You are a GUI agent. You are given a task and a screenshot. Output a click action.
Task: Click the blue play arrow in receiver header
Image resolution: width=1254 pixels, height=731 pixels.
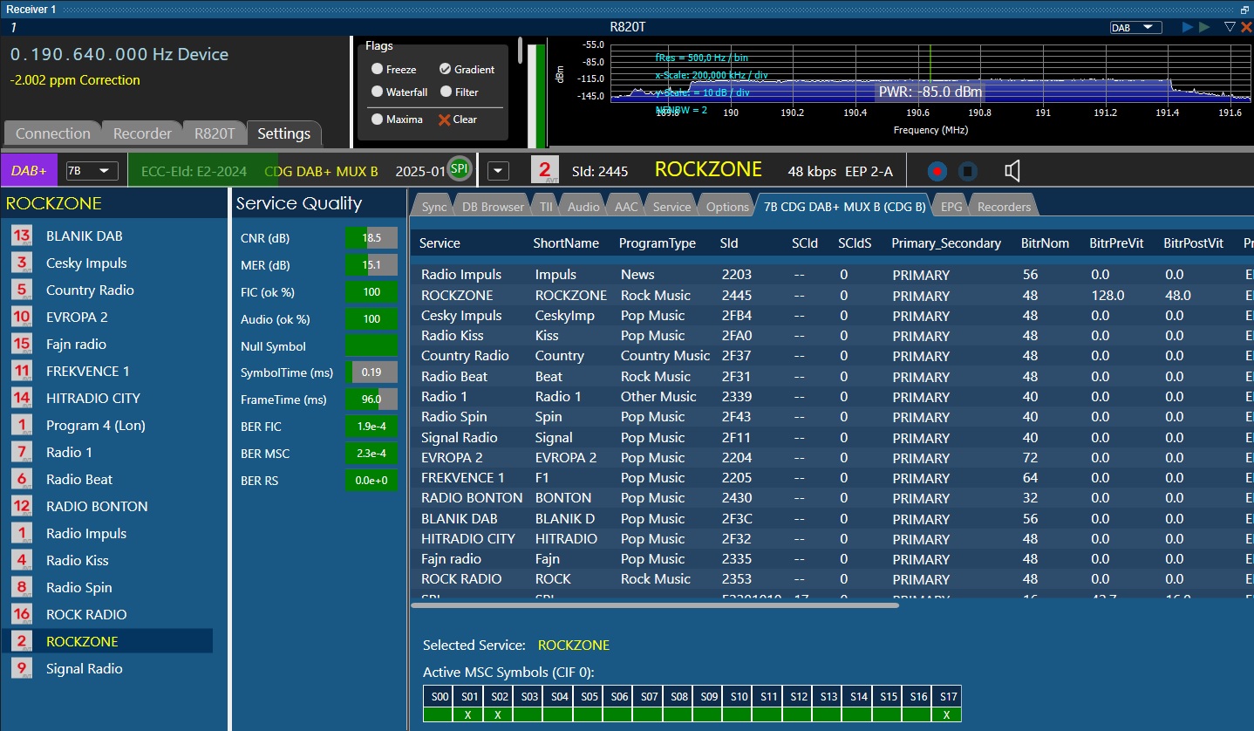point(1188,27)
